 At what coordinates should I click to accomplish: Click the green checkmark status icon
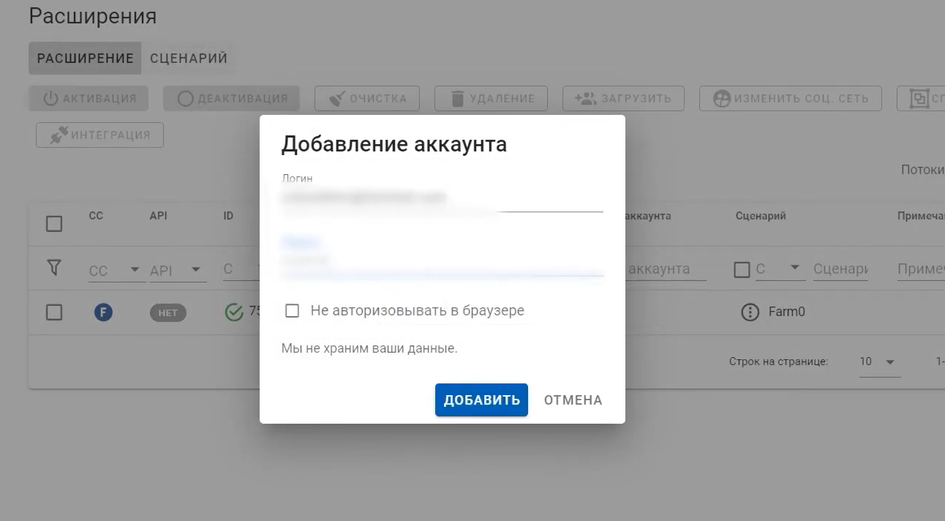(234, 312)
